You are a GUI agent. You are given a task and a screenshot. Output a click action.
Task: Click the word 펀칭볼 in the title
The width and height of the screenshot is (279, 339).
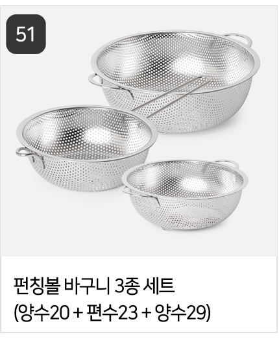tap(36, 286)
